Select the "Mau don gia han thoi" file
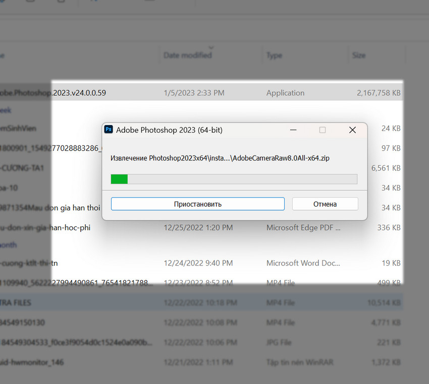 (x=50, y=208)
